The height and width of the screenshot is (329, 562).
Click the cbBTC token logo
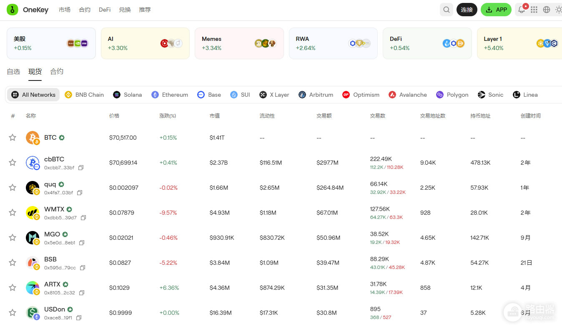(x=33, y=163)
